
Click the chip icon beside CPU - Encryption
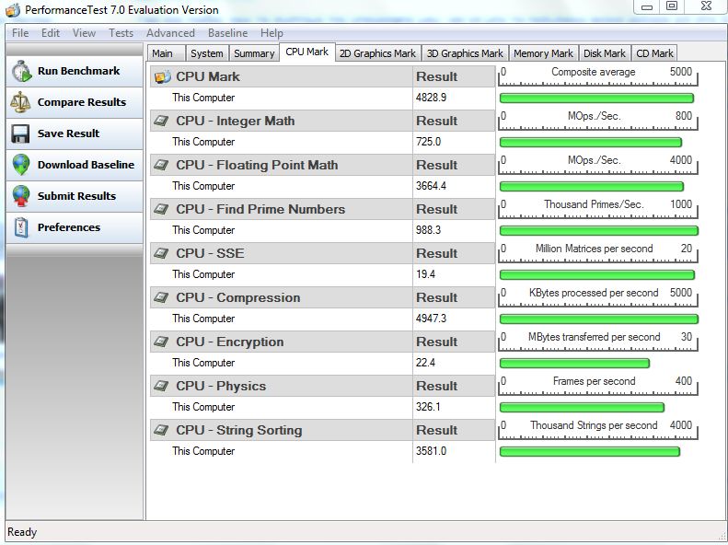[162, 342]
